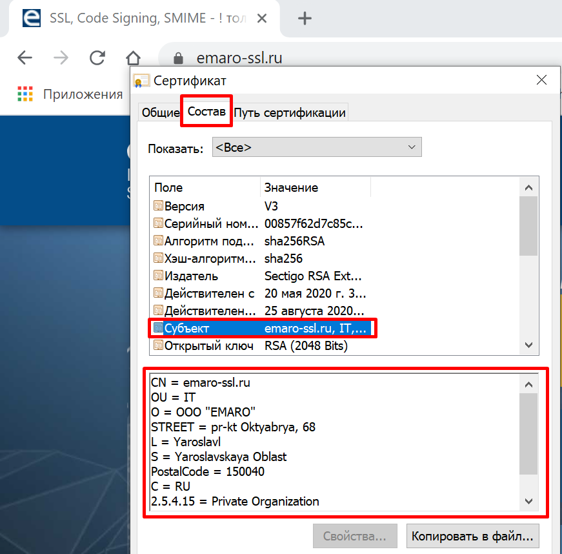Click the home page icon
The height and width of the screenshot is (554, 562).
click(133, 58)
